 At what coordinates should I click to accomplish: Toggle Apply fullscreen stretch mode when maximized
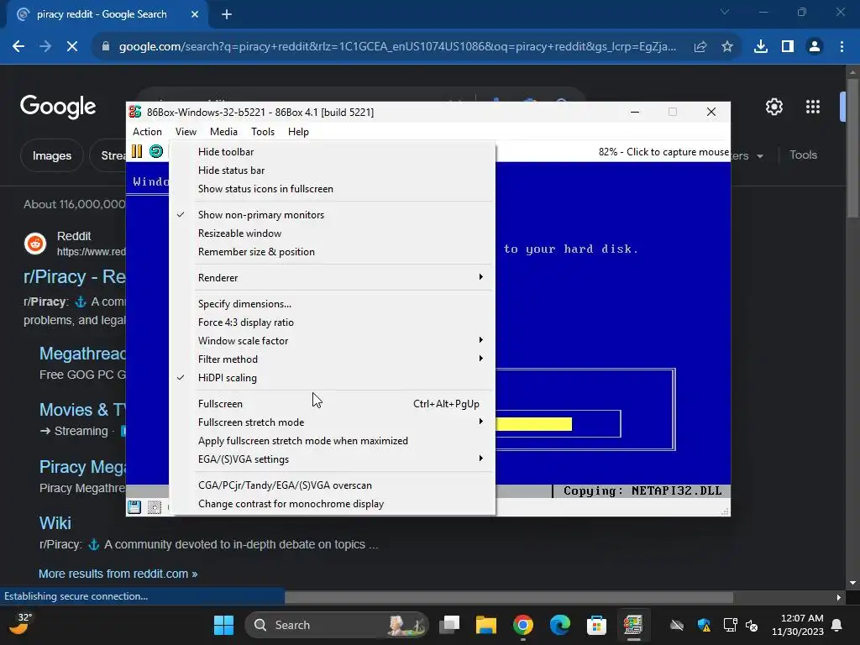pos(333,441)
